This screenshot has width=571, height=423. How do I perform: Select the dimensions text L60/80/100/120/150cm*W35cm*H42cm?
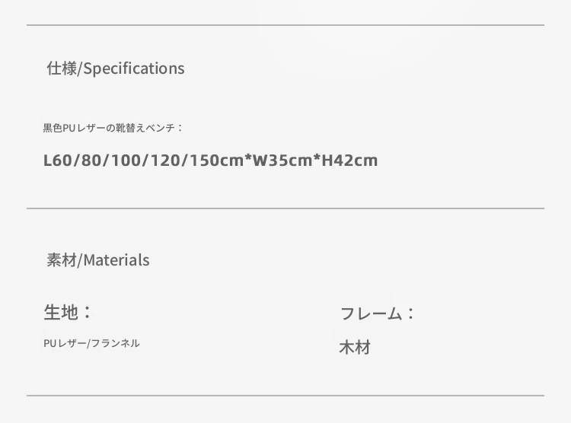[x=210, y=161]
